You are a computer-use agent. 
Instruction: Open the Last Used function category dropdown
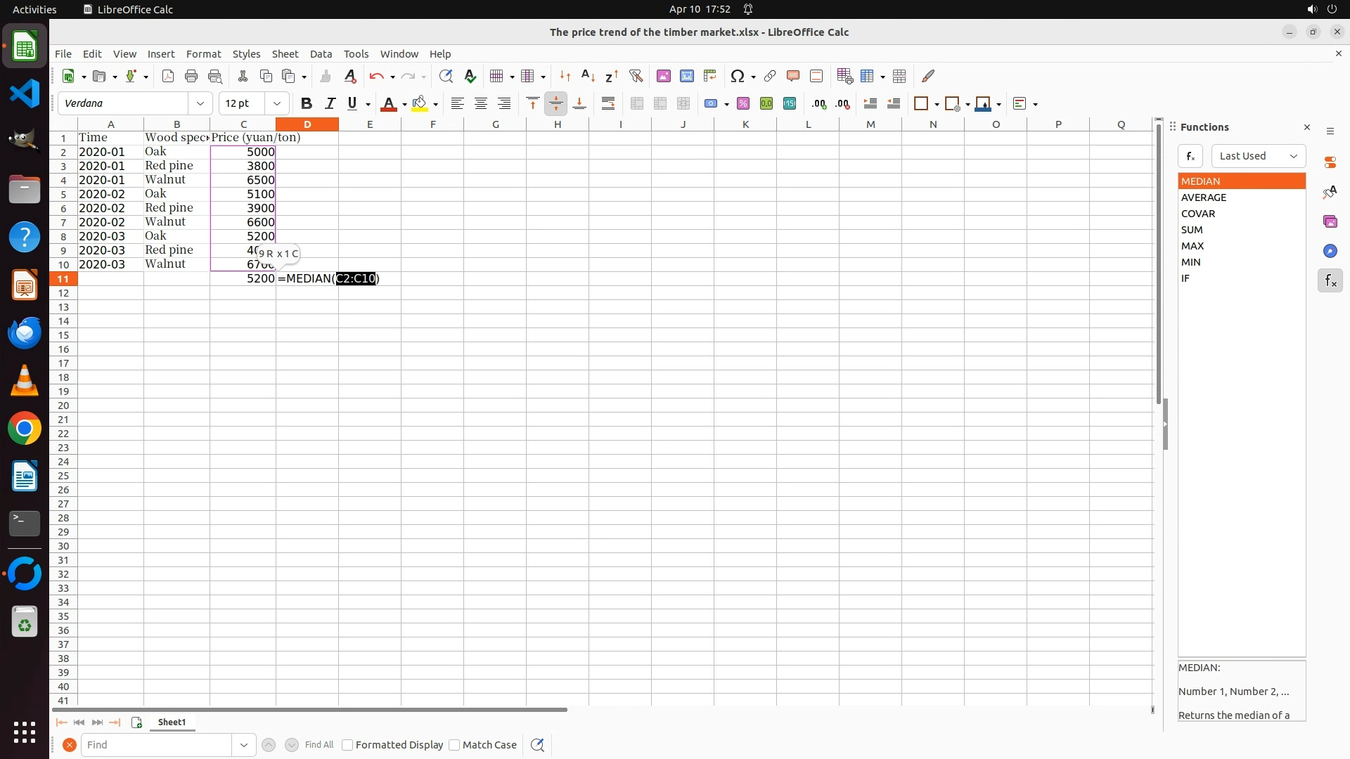pyautogui.click(x=1258, y=156)
